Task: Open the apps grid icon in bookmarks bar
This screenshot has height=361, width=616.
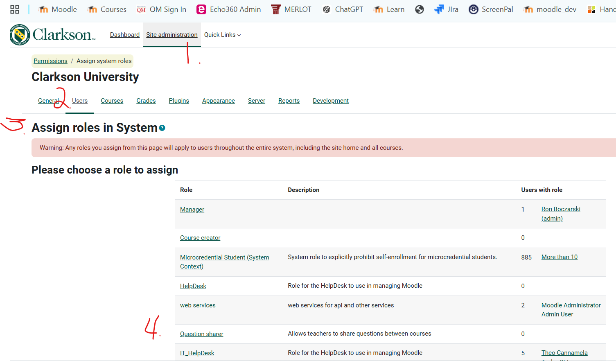Action: coord(15,9)
